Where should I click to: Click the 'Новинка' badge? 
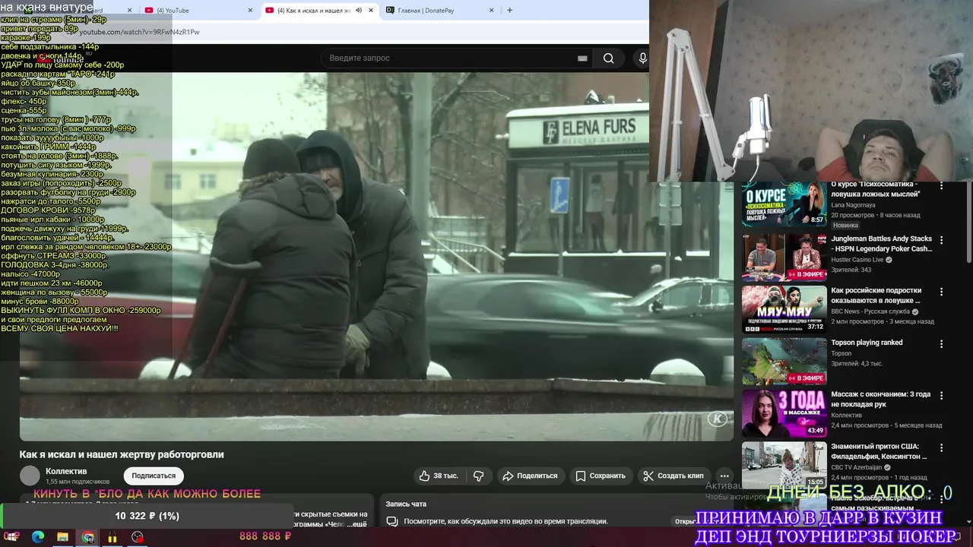(x=845, y=226)
